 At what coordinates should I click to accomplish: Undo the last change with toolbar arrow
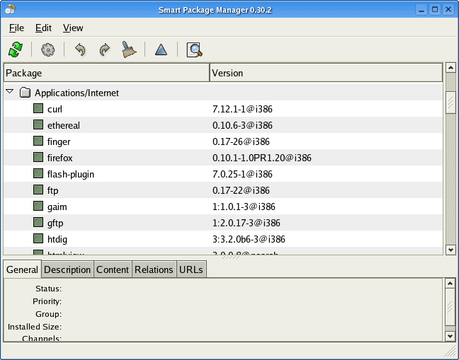pos(80,50)
